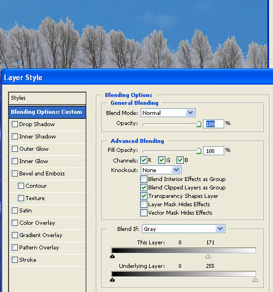Click the Fill Opacity value field
Viewport: 273px width, 292px height.
(214, 151)
